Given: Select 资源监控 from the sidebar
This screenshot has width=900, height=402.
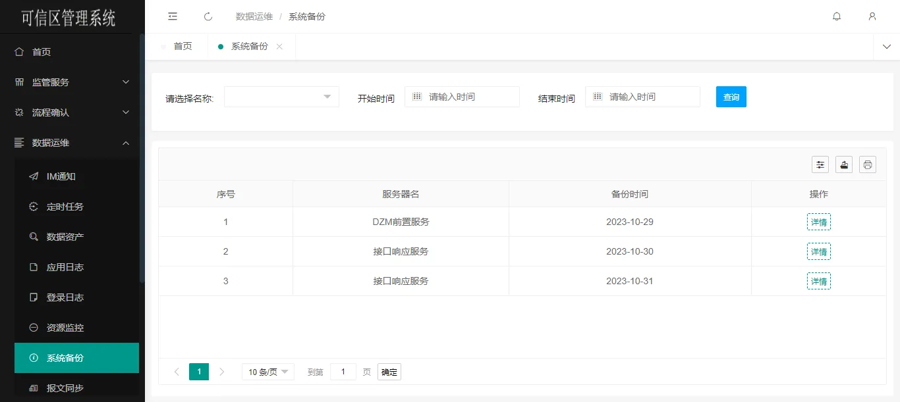Looking at the screenshot, I should (x=65, y=328).
